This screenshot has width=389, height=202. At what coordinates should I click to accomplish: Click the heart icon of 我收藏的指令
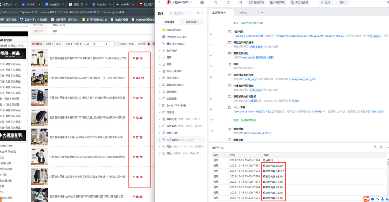pyautogui.click(x=164, y=30)
